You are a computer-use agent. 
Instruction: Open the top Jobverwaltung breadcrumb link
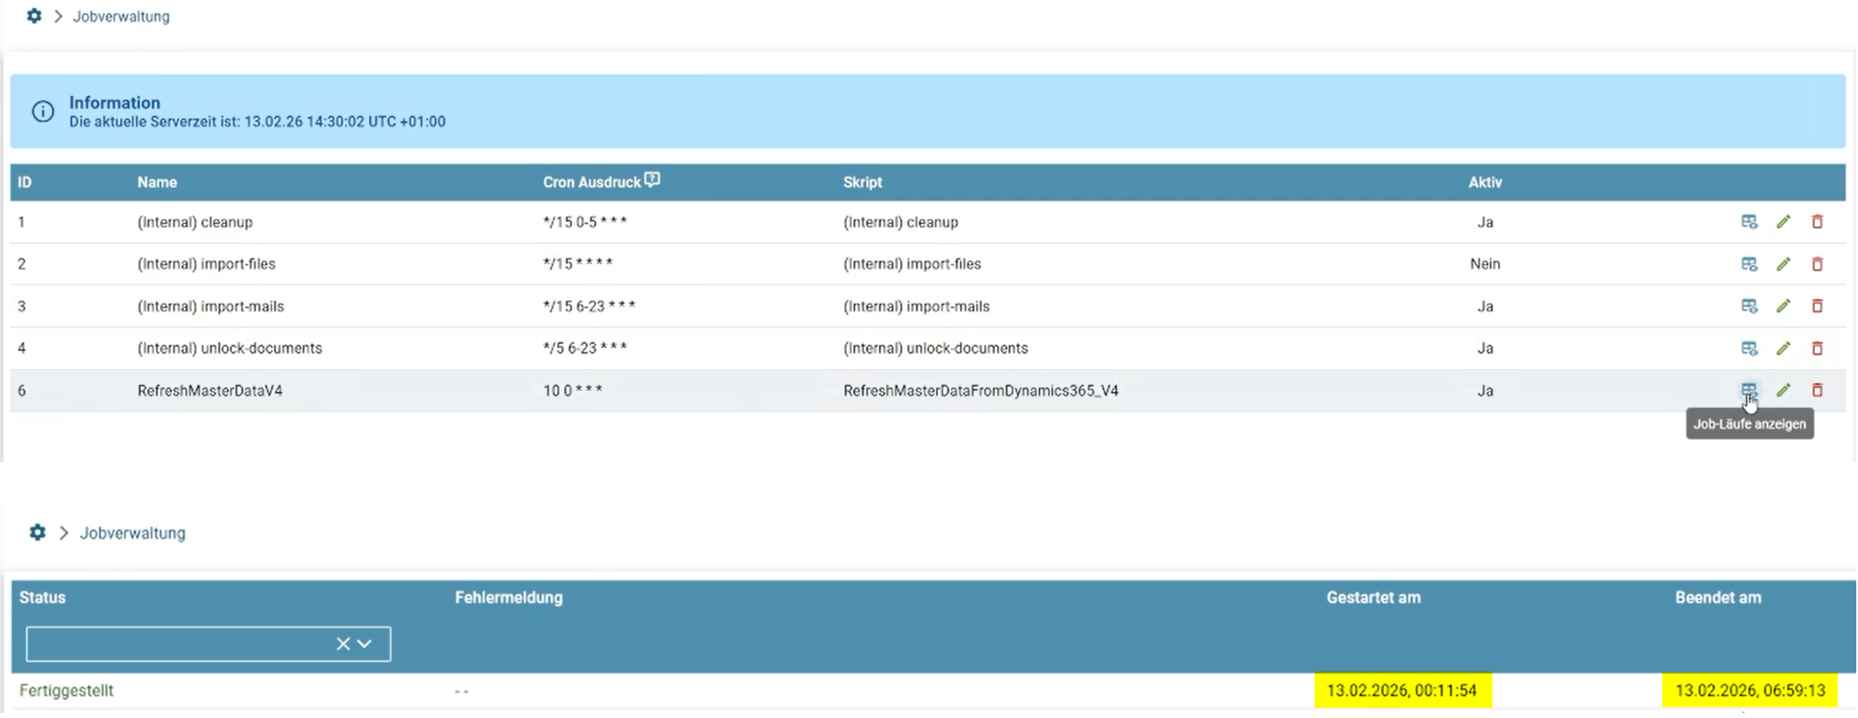click(121, 17)
